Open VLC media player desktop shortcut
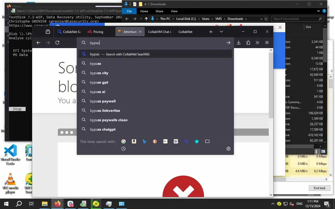This screenshot has height=209, width=335. (x=10, y=184)
